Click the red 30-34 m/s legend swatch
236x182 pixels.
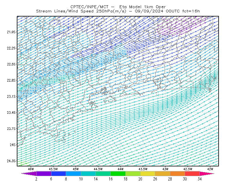(x=192, y=173)
